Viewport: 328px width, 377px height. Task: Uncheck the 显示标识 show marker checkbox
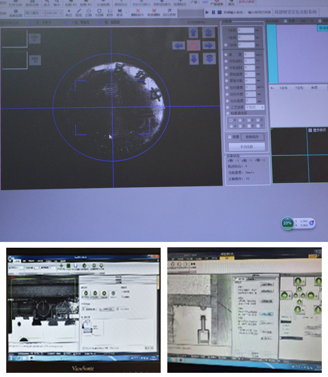tap(310, 130)
